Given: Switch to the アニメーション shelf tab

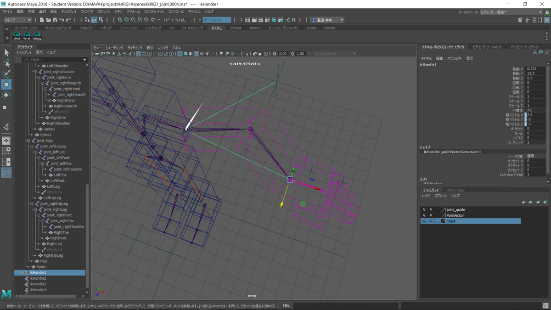Looking at the screenshot, I should click(129, 28).
